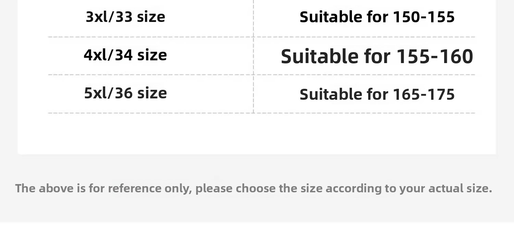Select the "Suitable for 150-155" text
514x229 pixels.
[377, 17]
